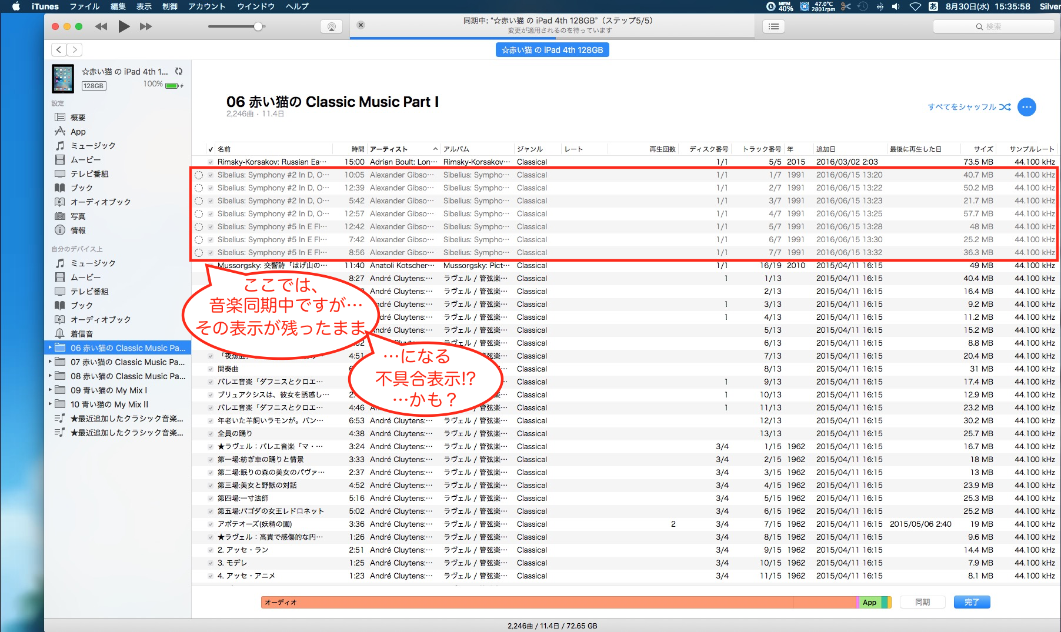Viewport: 1061px width, 632px height.
Task: Toggle checkbox for Rimsky-Korsakov Russian Easter track
Action: [x=210, y=162]
